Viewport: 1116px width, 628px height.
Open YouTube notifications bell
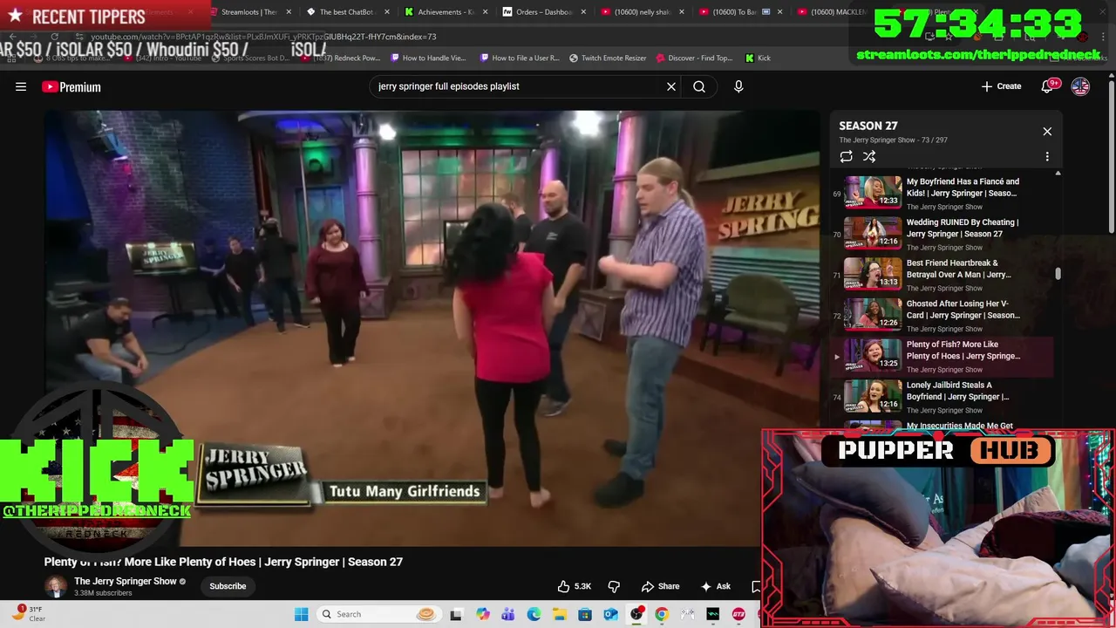coord(1048,86)
